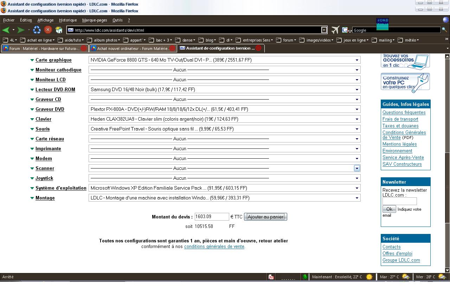450x286 pixels.
Task: Reload the page with the blue refresh icon
Action: pyautogui.click(x=37, y=30)
